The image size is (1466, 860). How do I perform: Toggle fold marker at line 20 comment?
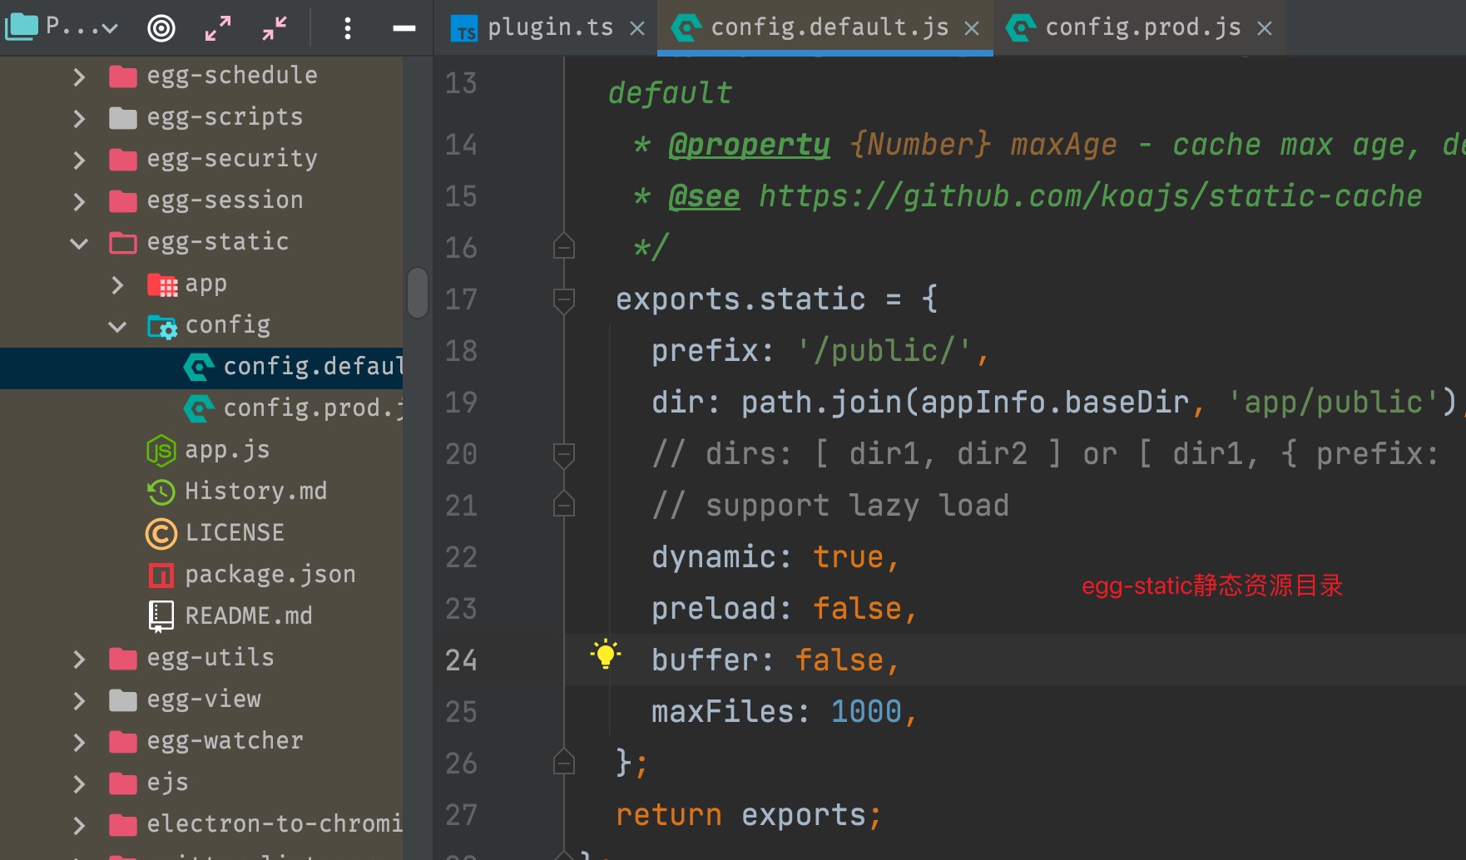[564, 454]
